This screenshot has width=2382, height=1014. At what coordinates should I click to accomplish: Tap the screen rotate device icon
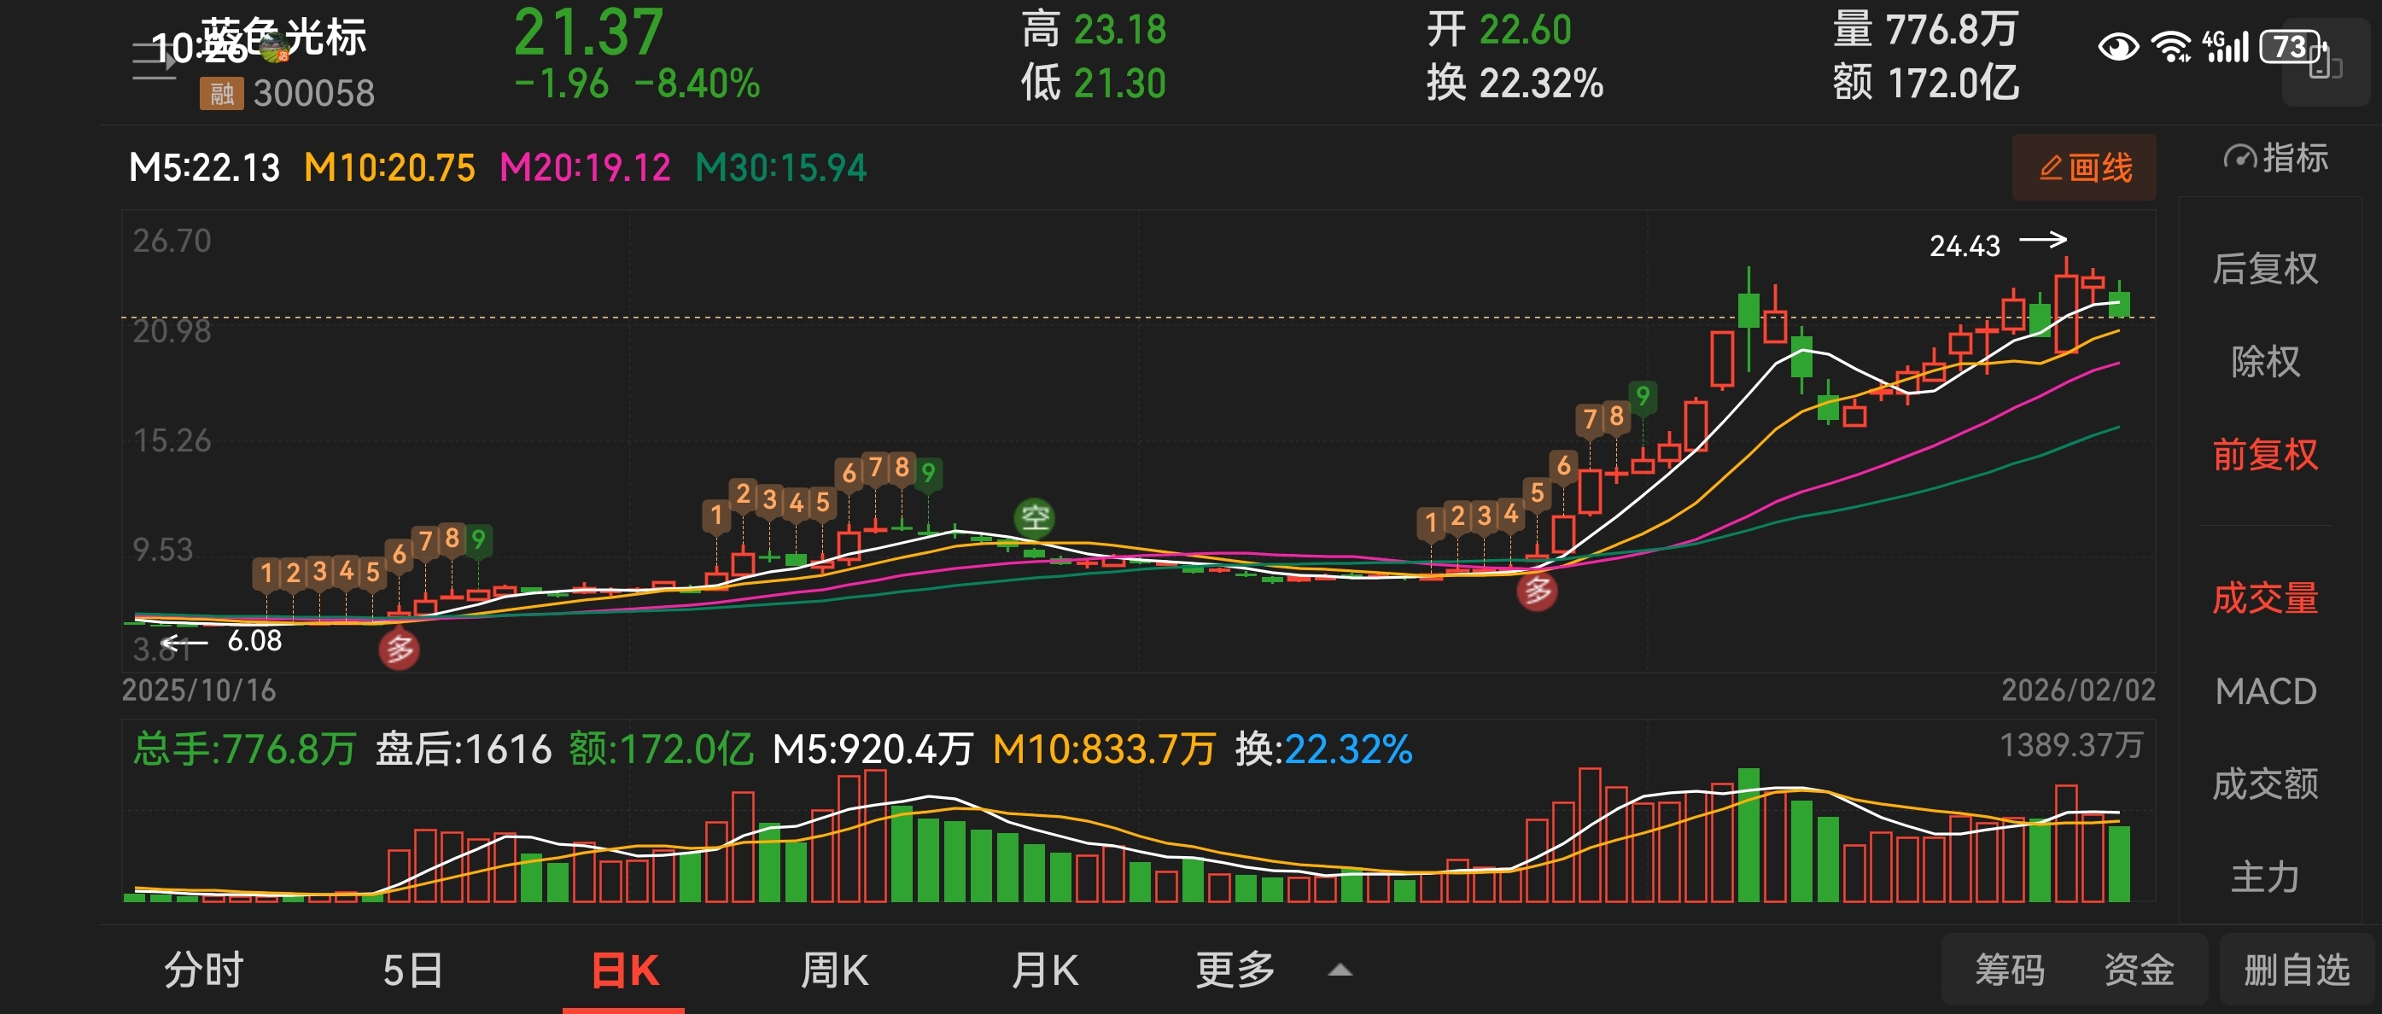pos(2325,63)
